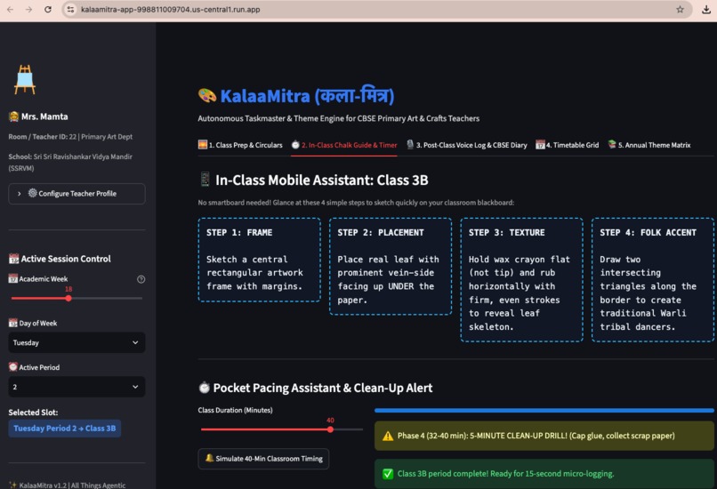The width and height of the screenshot is (717, 489).
Task: Click teacher emoji beside Mrs. Mamta
Action: pos(13,116)
